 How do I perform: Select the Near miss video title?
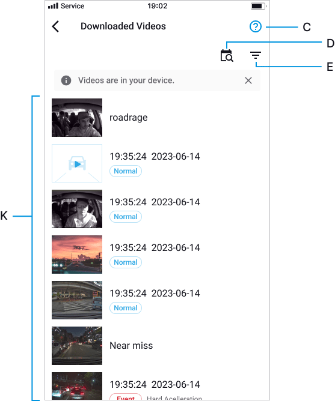(x=131, y=346)
